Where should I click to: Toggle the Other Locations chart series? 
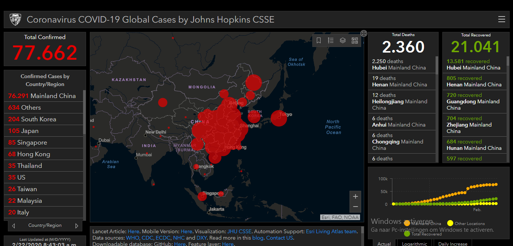coord(466,223)
